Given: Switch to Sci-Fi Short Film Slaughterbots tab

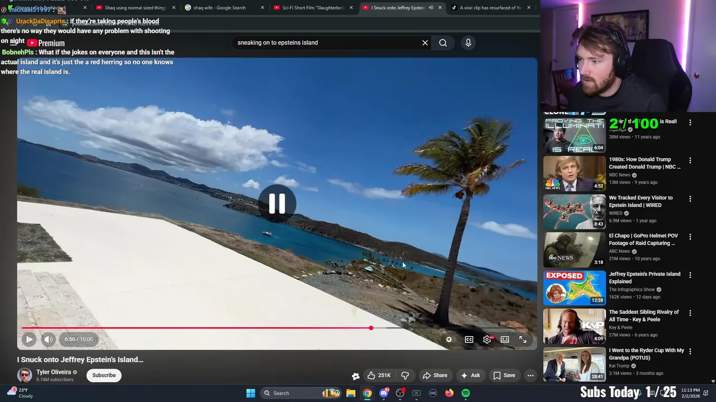Looking at the screenshot, I should (x=313, y=8).
